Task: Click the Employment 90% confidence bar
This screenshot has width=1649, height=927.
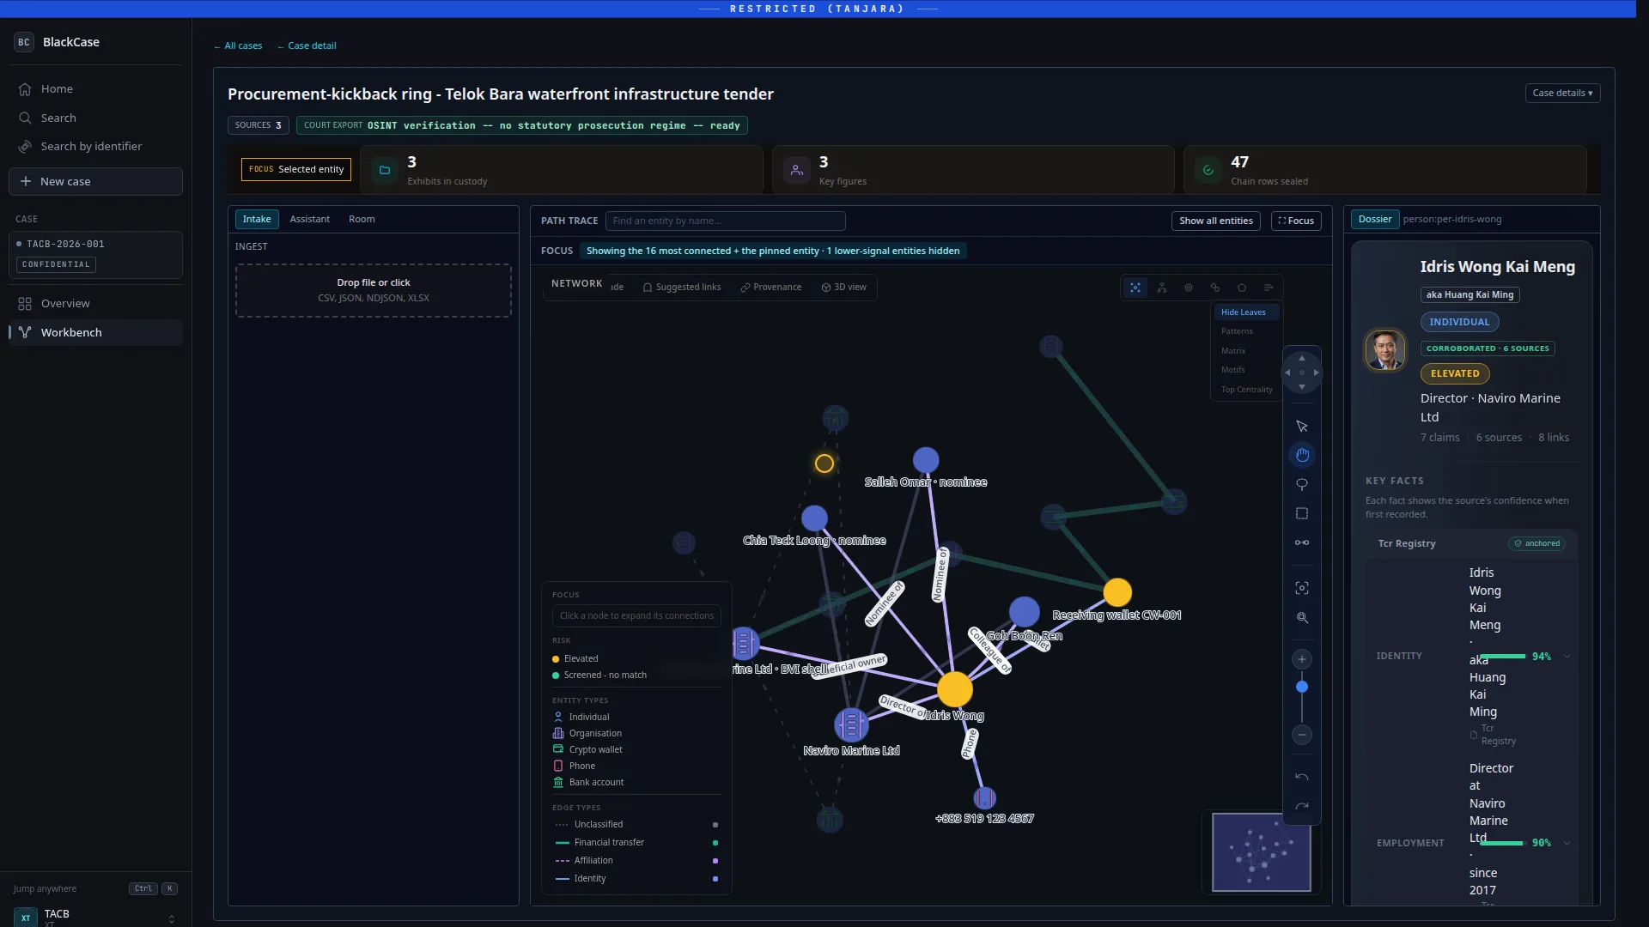Action: (1502, 844)
